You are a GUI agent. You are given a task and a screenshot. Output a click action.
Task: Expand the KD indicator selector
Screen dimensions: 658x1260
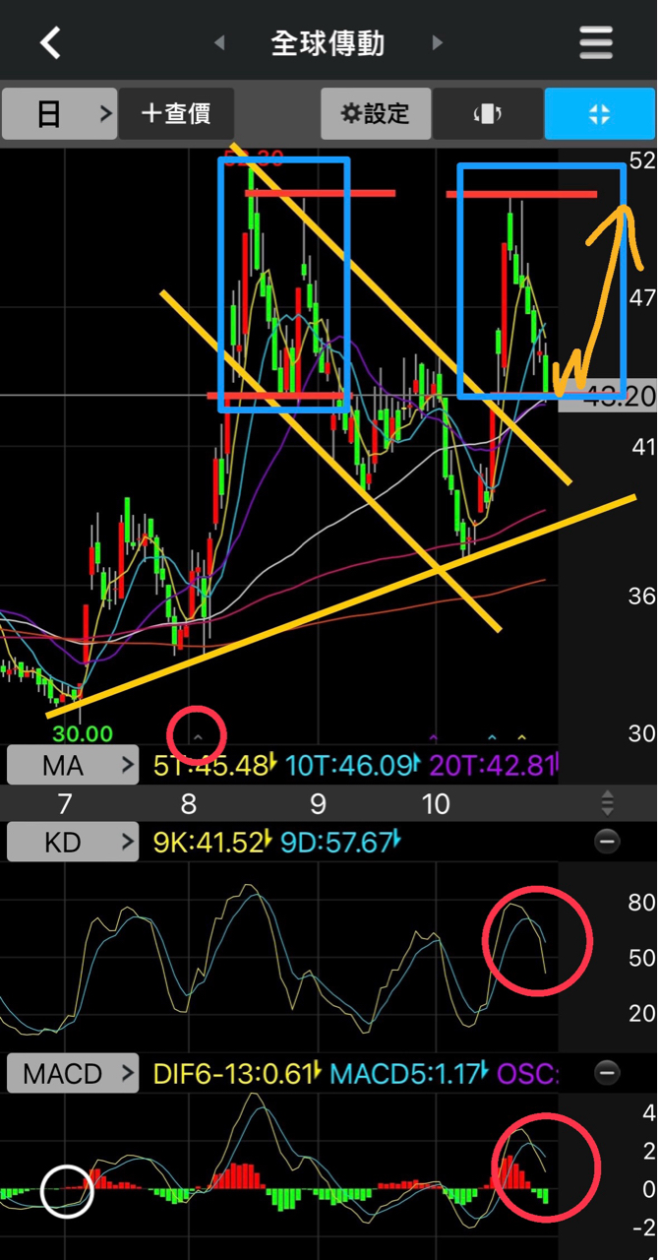tap(73, 842)
